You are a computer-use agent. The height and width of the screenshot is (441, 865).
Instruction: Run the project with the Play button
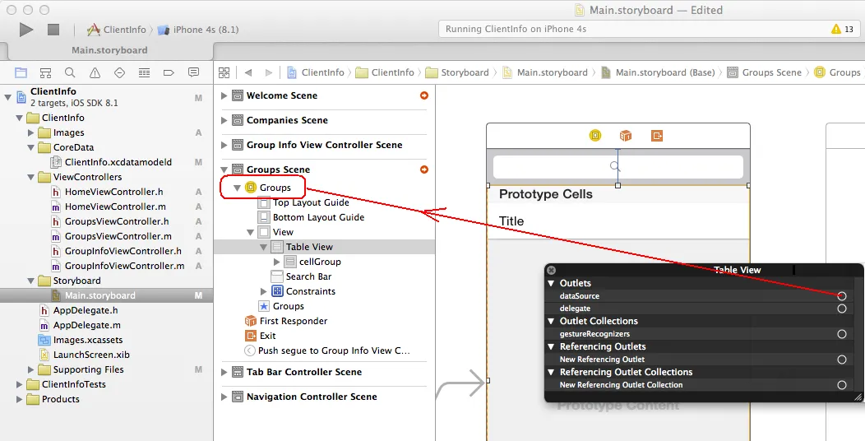pos(26,30)
